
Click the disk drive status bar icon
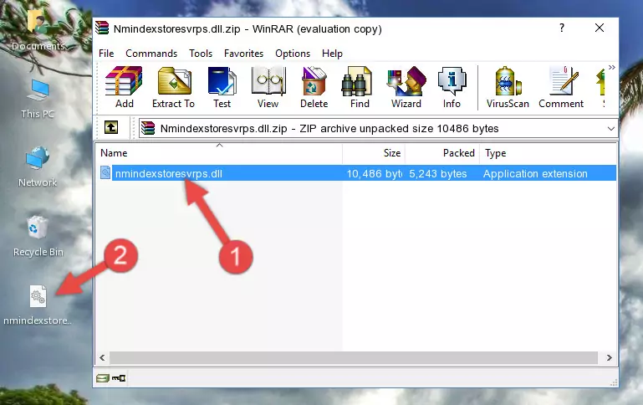pos(103,378)
